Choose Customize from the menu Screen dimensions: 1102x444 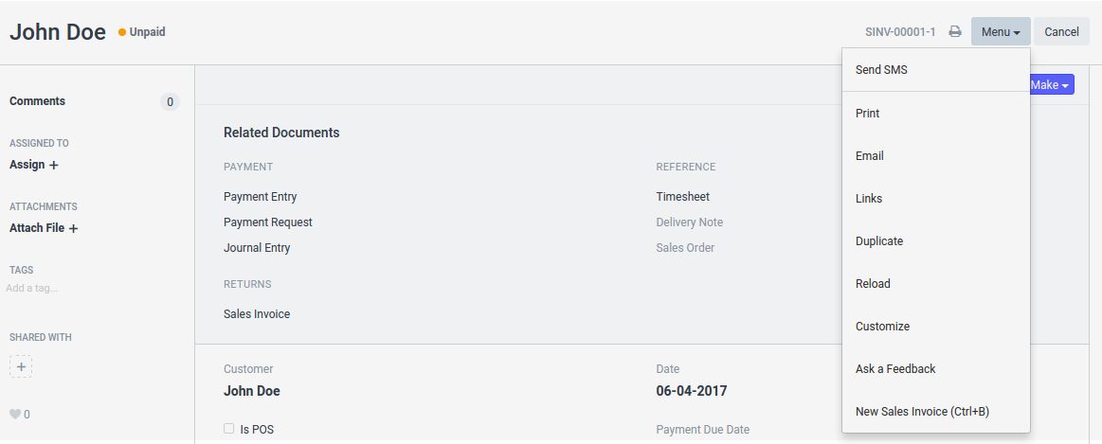click(x=882, y=327)
